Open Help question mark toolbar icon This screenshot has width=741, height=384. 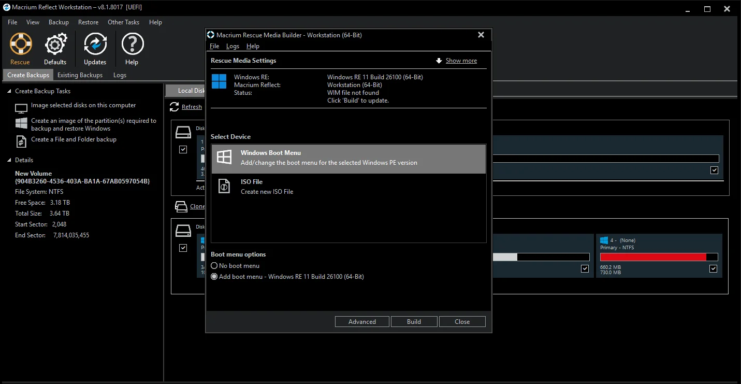click(x=132, y=45)
